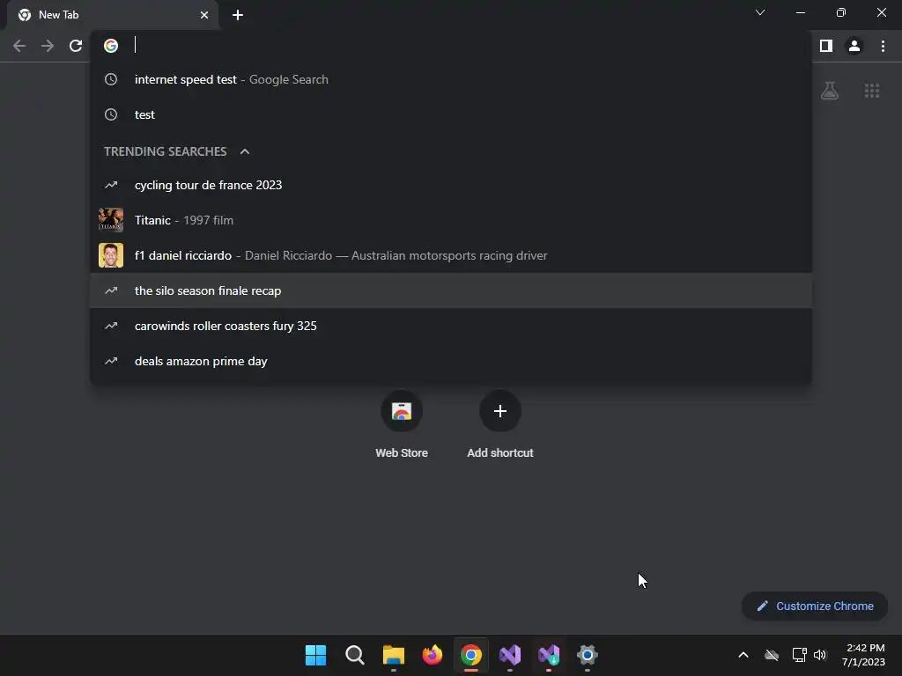The width and height of the screenshot is (902, 676).
Task: Open the tab search dropdown arrow
Action: (x=760, y=12)
